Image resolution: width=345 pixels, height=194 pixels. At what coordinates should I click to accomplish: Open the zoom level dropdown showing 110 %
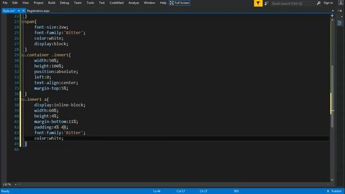tap(16, 184)
